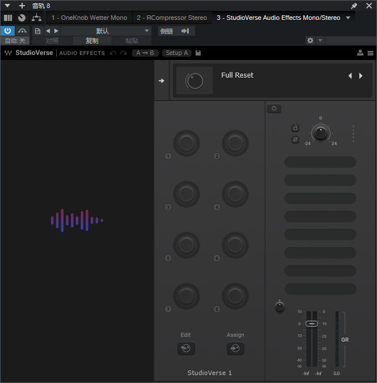Viewport: 377px width, 383px height.
Task: Close the plugin window
Action: tap(369, 6)
